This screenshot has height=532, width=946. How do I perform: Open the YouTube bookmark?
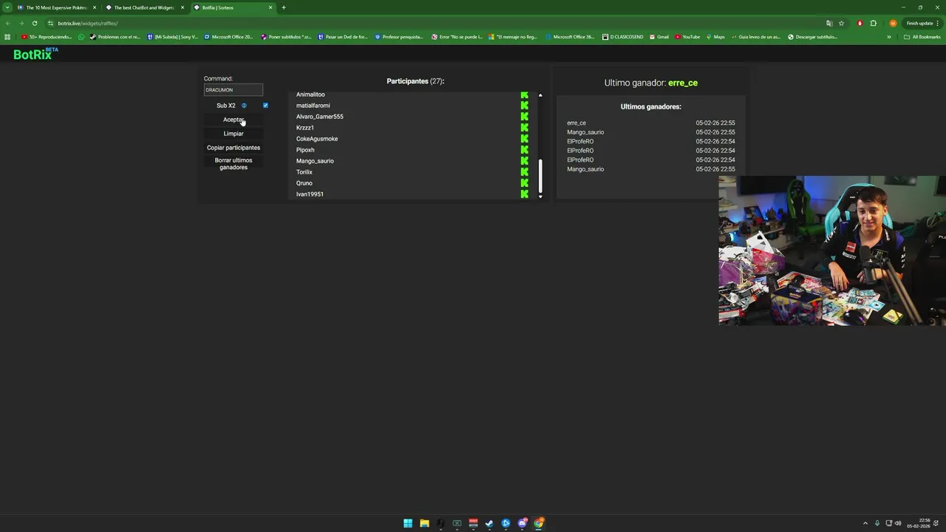coord(687,37)
